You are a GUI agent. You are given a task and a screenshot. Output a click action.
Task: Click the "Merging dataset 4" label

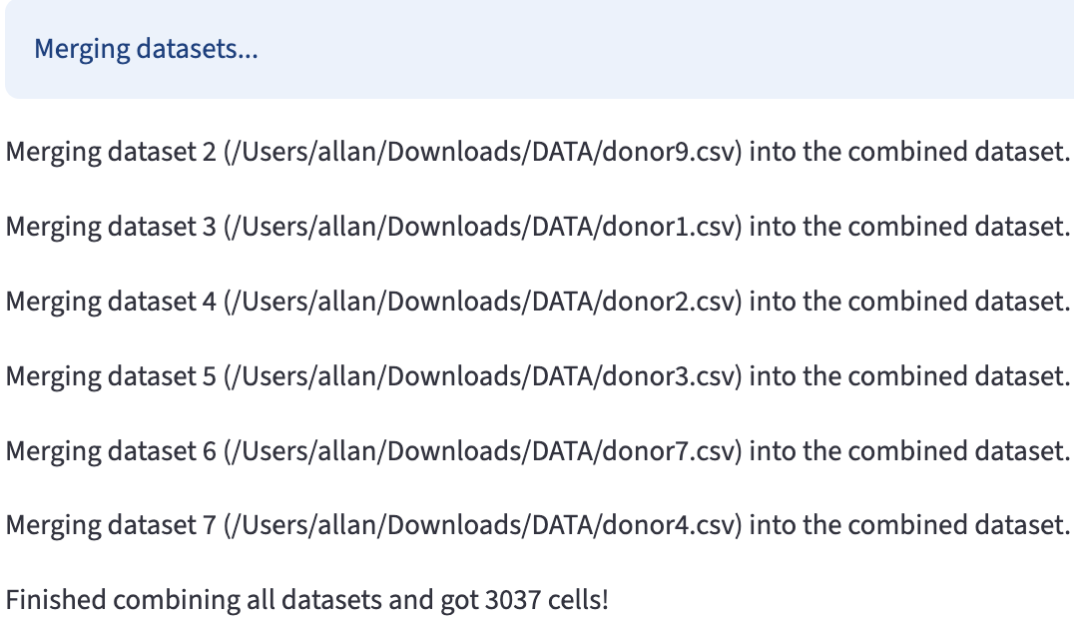[110, 302]
